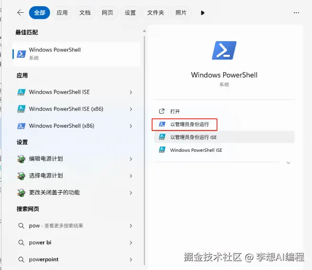Click the 选择电源计划 settings icon

(21, 176)
